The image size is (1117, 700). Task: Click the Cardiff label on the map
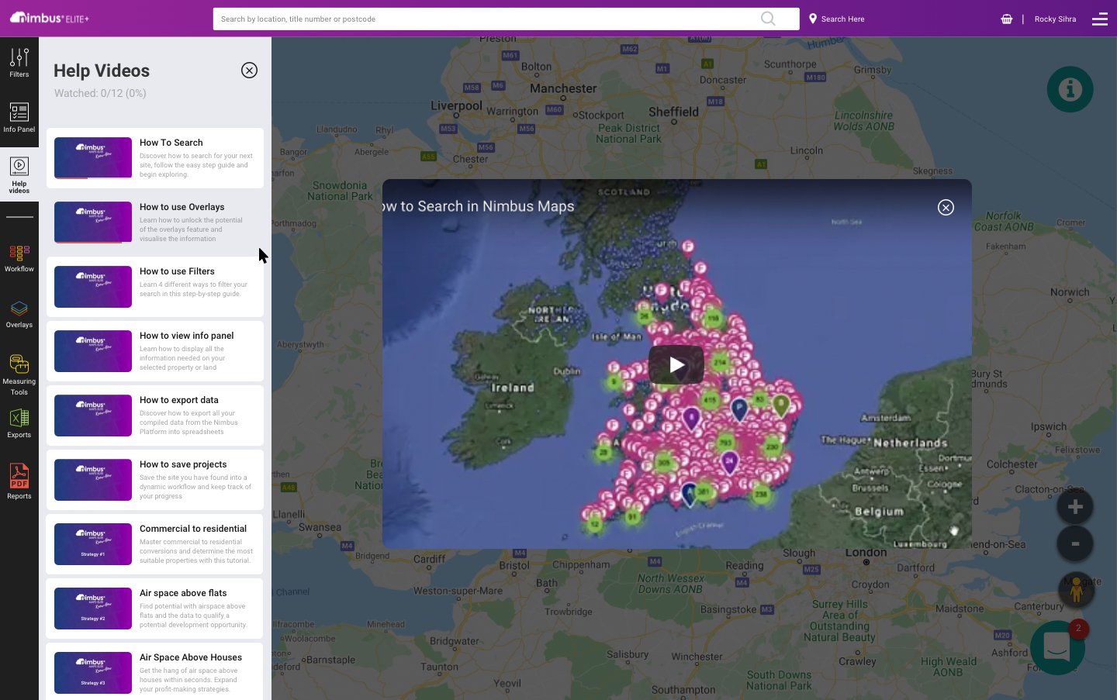point(429,558)
